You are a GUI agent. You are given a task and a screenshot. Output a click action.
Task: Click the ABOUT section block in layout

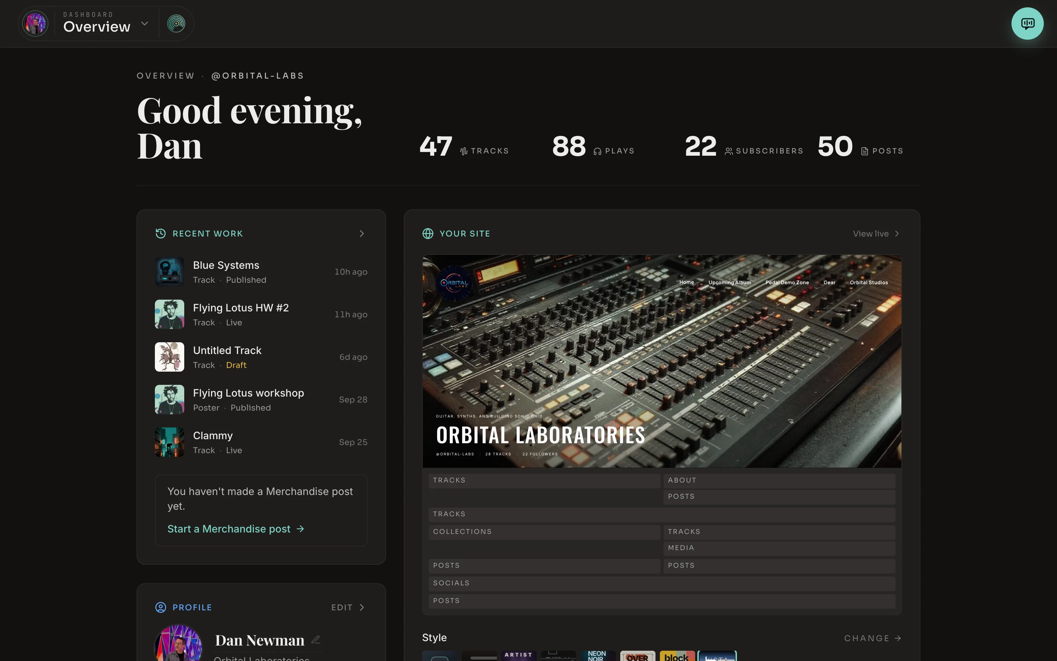click(779, 480)
